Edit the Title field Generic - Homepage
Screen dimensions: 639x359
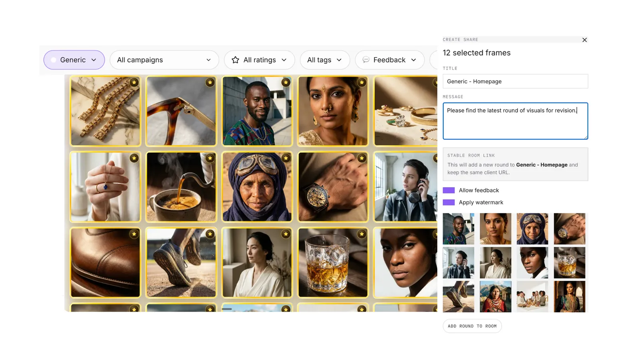(x=515, y=81)
